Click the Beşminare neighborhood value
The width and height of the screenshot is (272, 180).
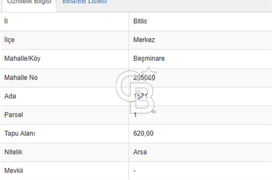pyautogui.click(x=149, y=59)
